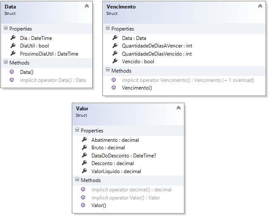Screen dimensions: 269x216
Task: Collapse the Data struct with chevron
Action: click(x=87, y=6)
